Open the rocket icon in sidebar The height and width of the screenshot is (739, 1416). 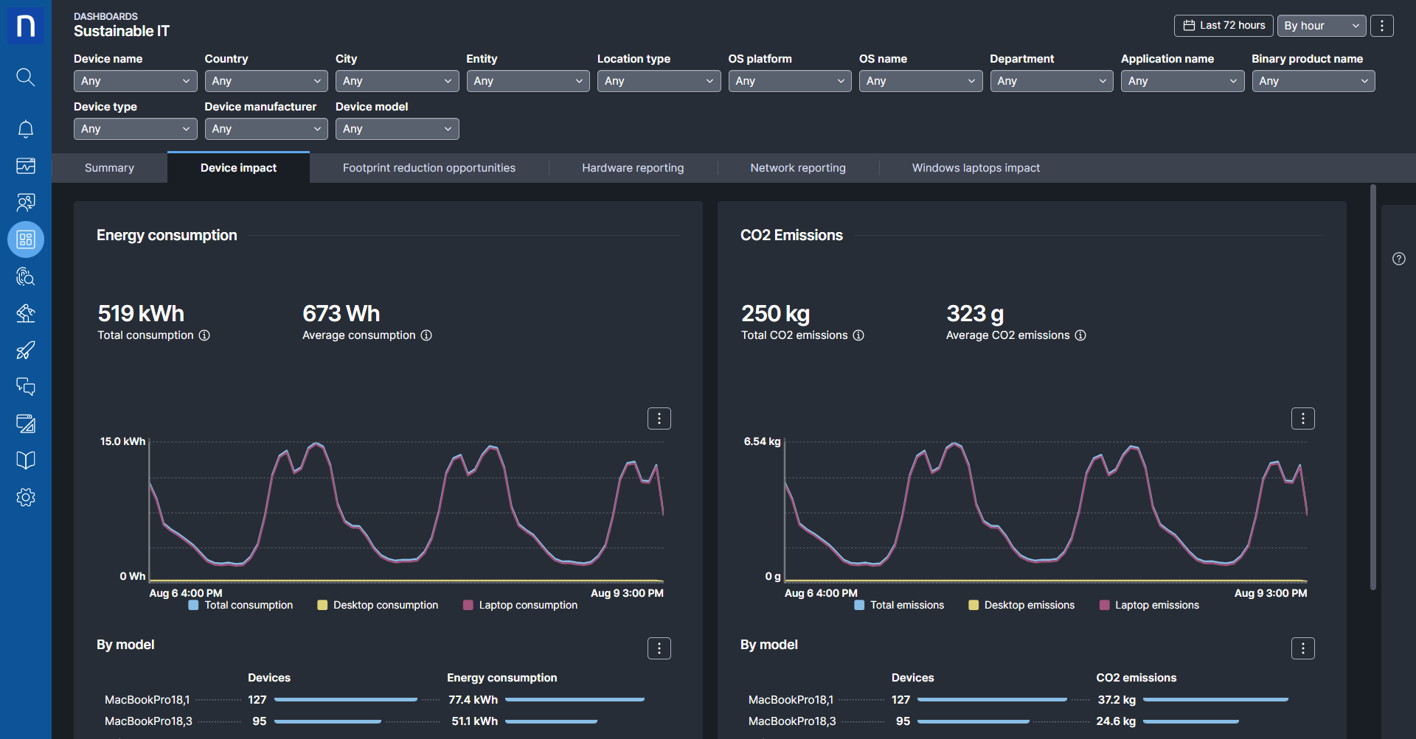25,350
